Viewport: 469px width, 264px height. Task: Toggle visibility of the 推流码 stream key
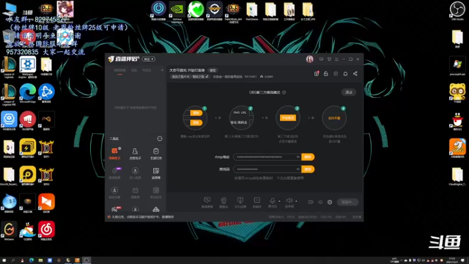(298, 169)
